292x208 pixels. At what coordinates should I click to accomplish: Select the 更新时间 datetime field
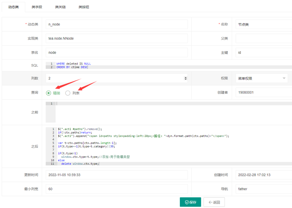(x=117, y=175)
